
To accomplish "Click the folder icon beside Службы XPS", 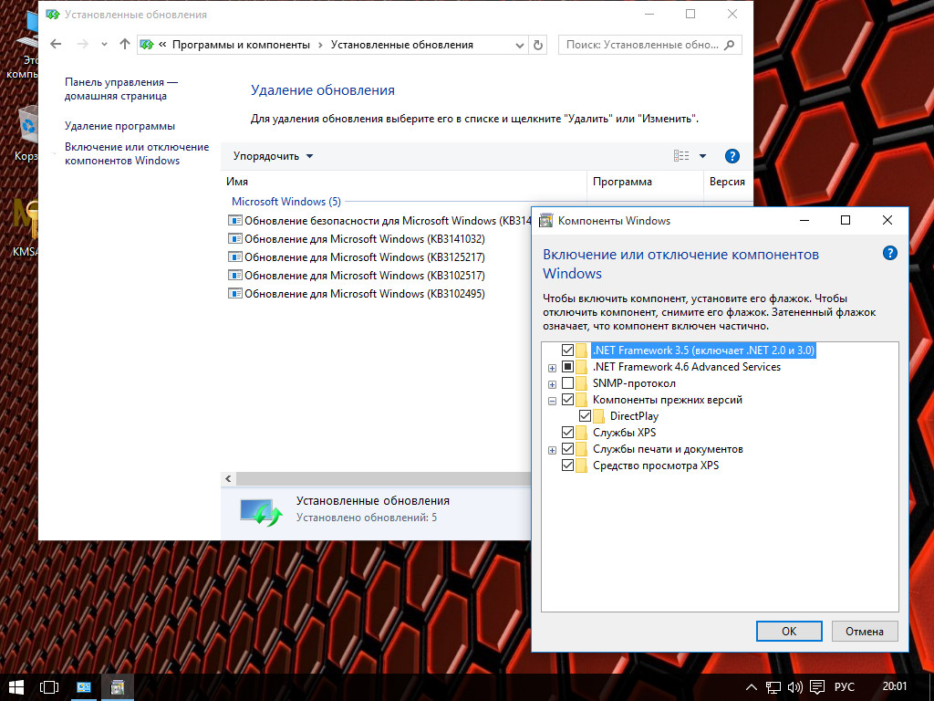I will tap(581, 432).
